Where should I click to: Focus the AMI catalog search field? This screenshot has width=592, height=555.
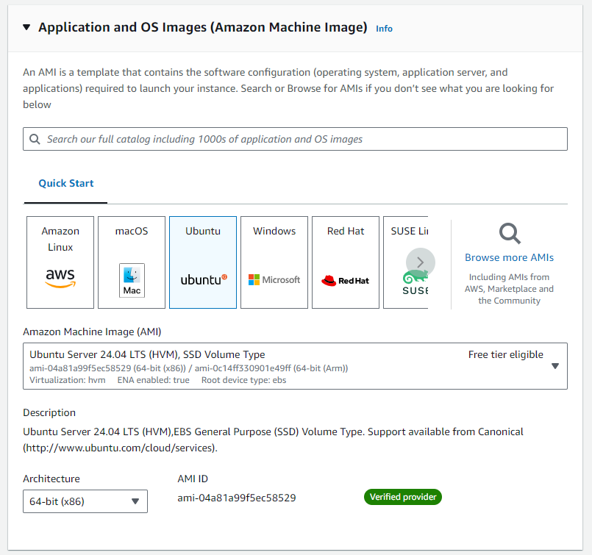pyautogui.click(x=295, y=139)
